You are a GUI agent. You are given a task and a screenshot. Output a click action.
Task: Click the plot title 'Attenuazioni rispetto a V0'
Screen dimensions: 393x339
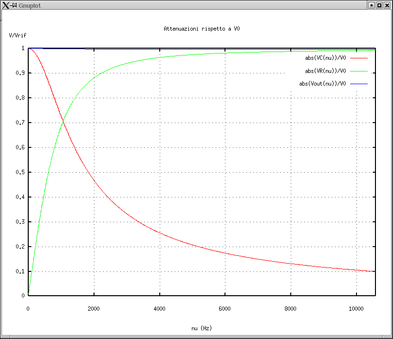[202, 29]
